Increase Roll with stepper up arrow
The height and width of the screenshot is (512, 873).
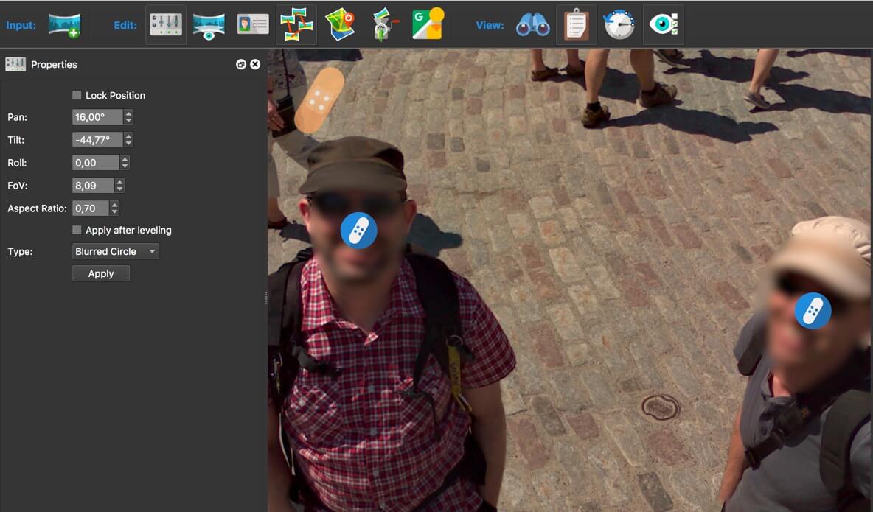[125, 159]
